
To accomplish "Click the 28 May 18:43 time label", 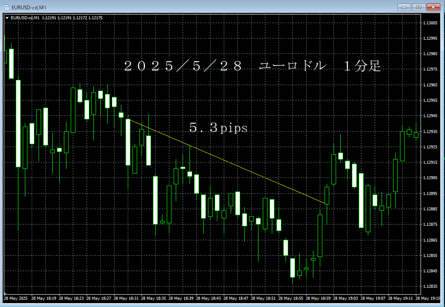I will (208, 298).
